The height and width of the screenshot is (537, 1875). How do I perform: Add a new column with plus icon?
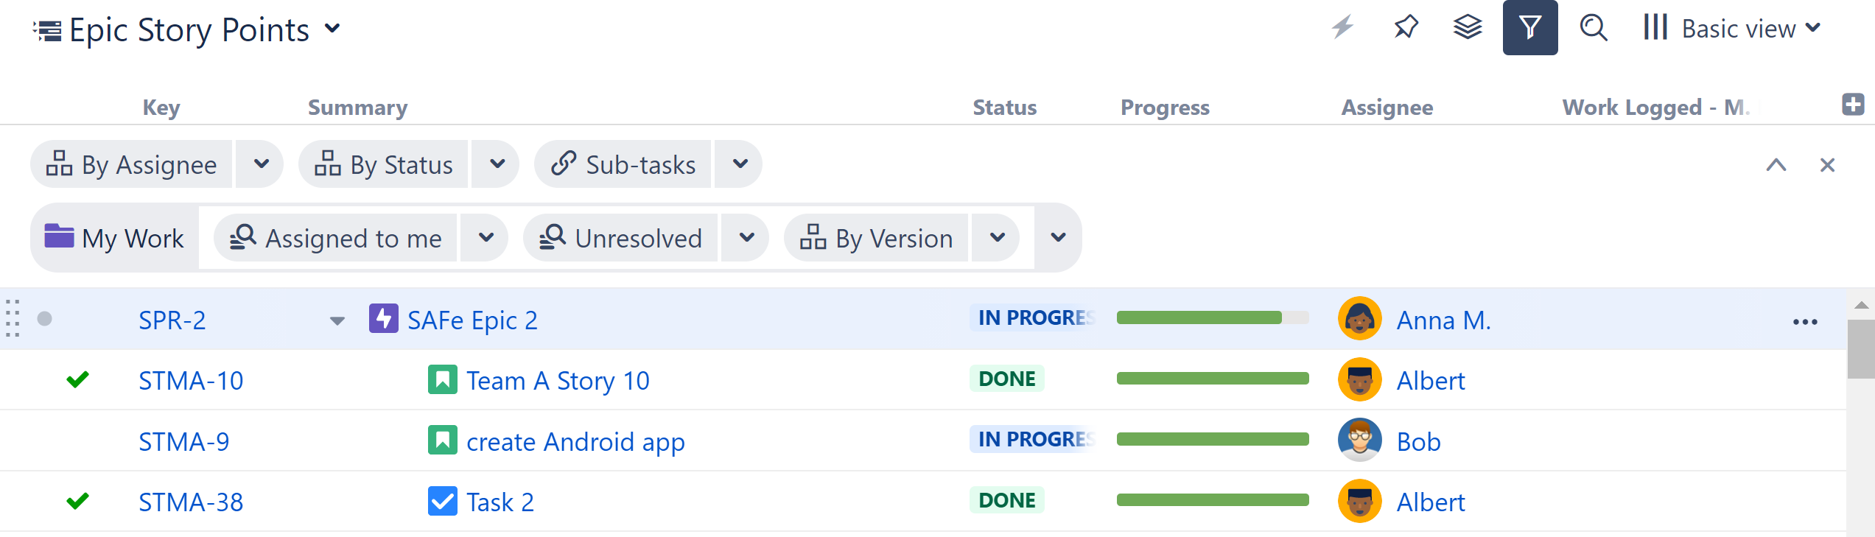(1853, 105)
